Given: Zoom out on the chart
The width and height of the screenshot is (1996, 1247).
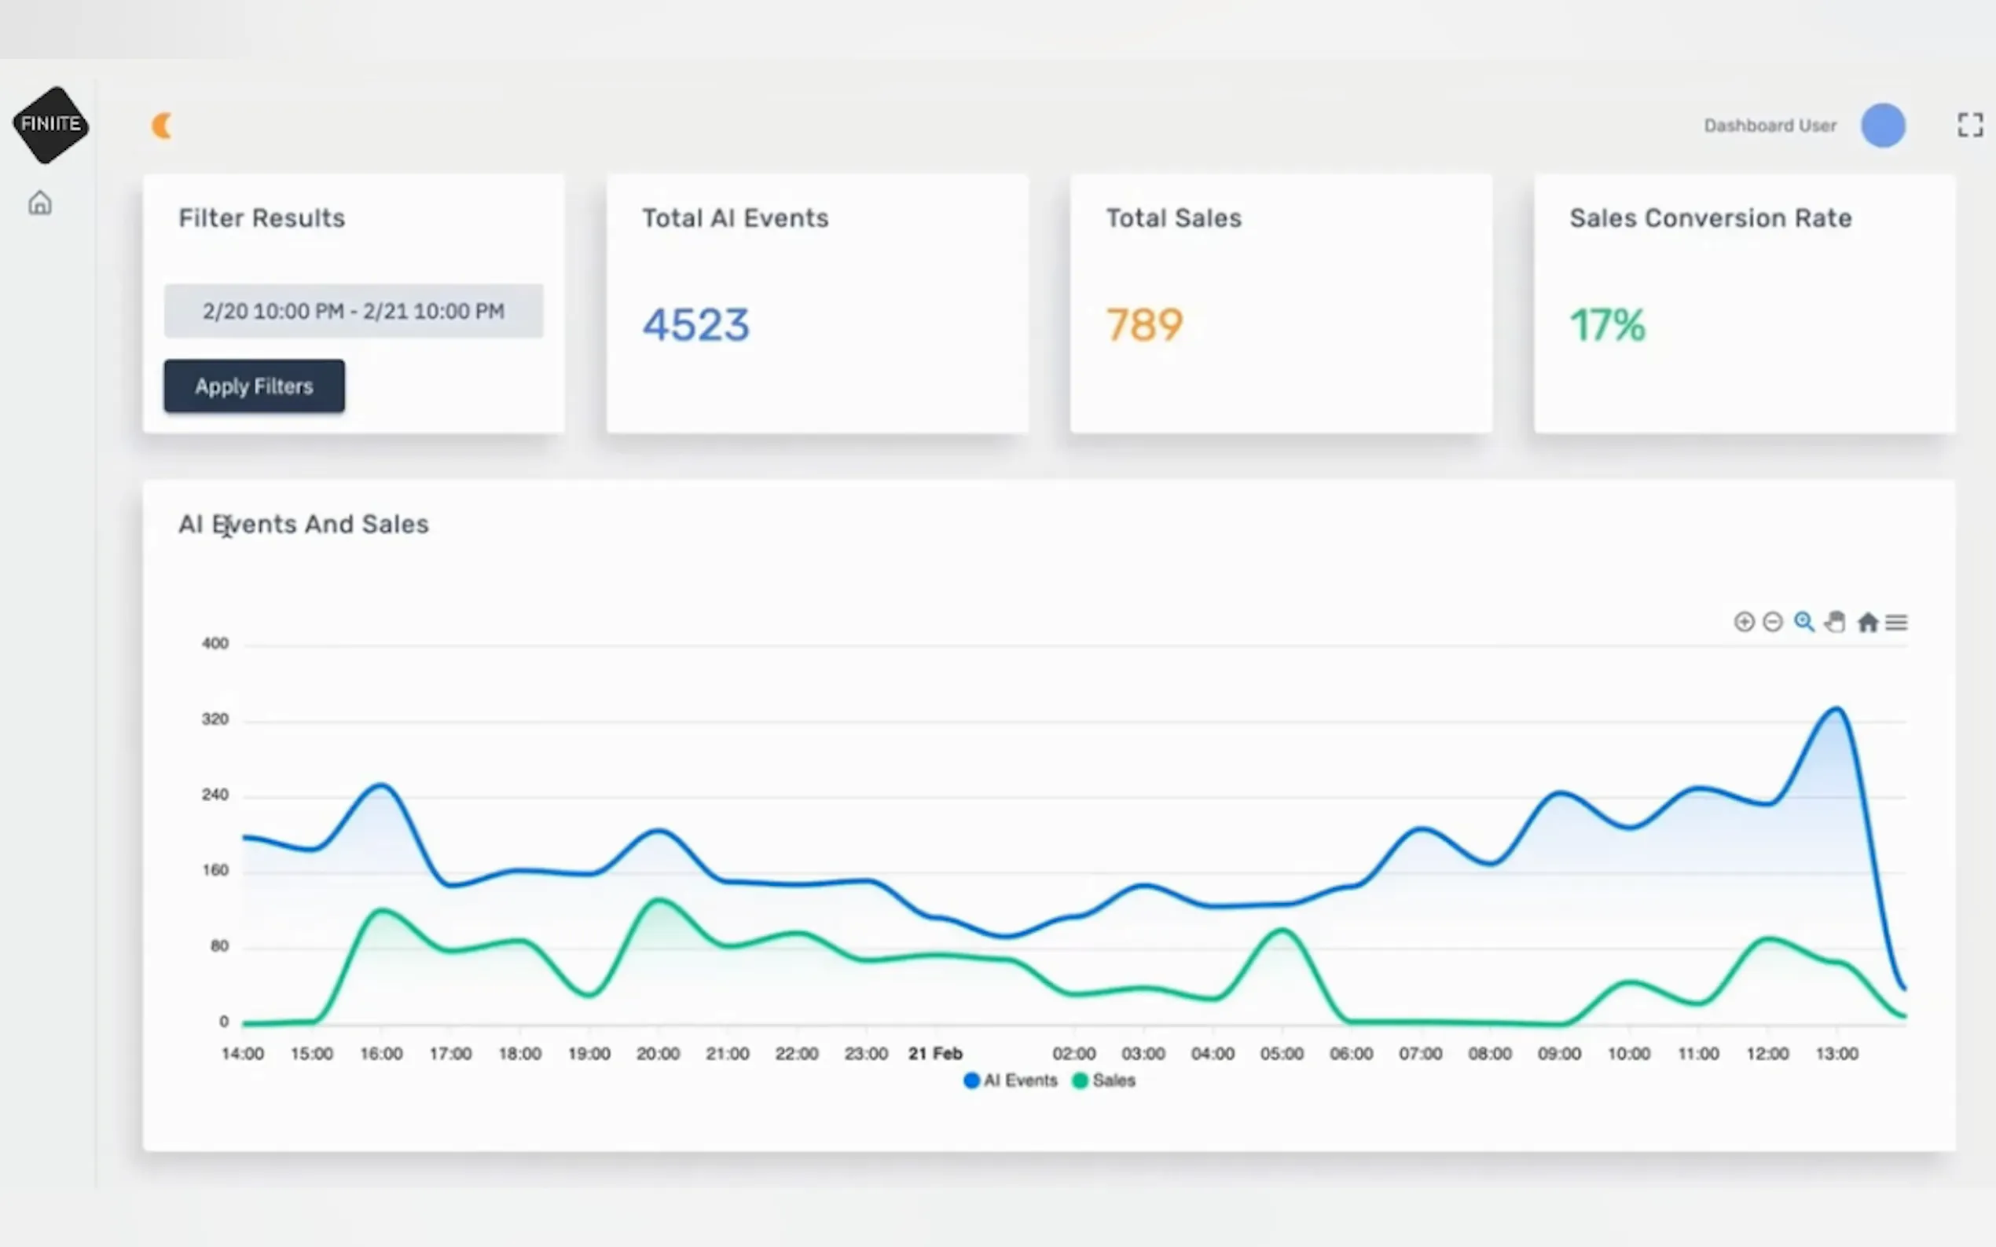Looking at the screenshot, I should 1772,622.
